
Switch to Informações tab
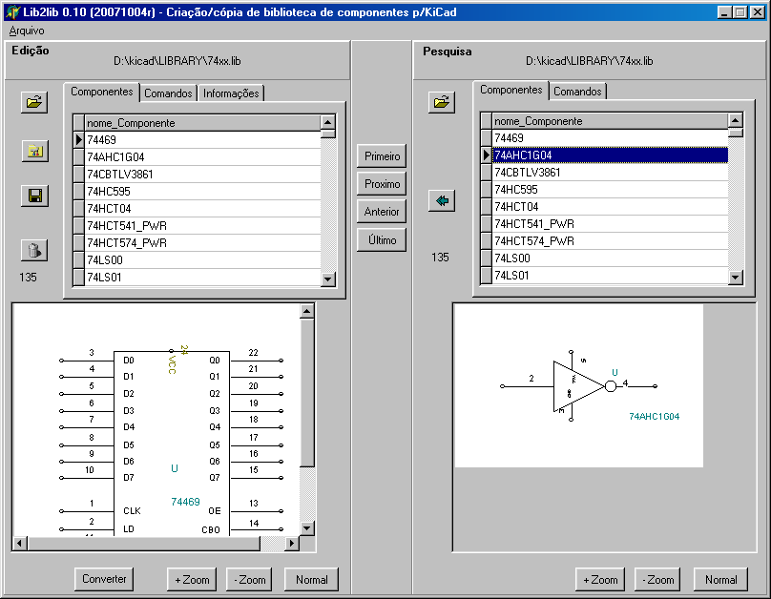click(231, 93)
